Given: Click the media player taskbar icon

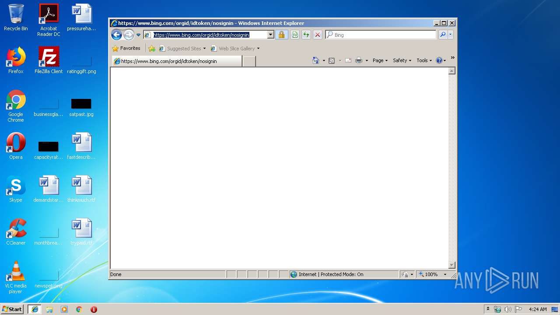Looking at the screenshot, I should (x=64, y=309).
